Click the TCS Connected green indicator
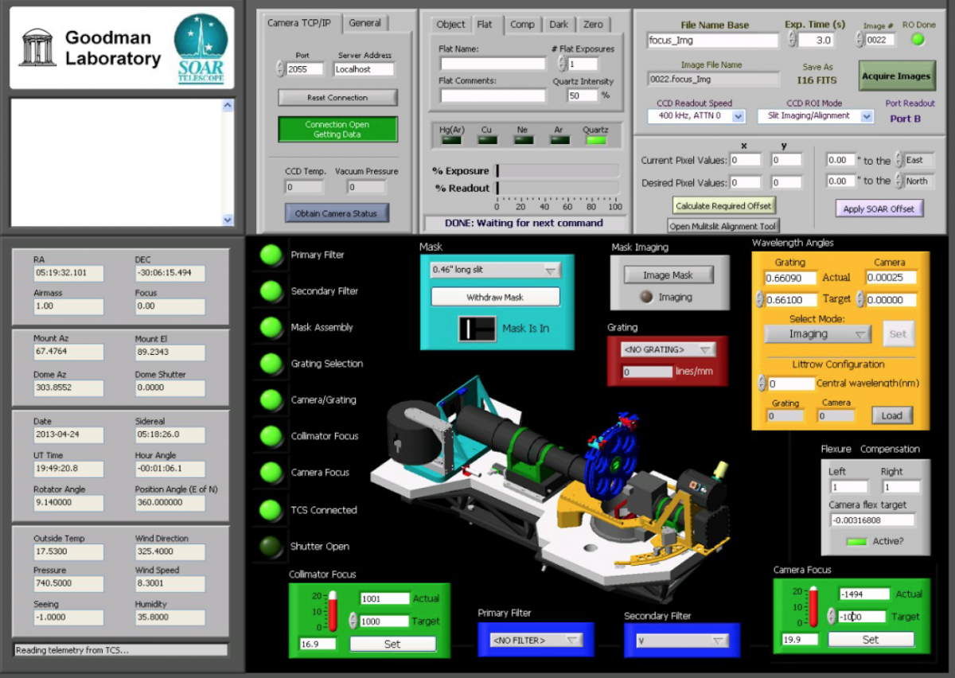Viewport: 955px width, 678px height. [x=272, y=509]
